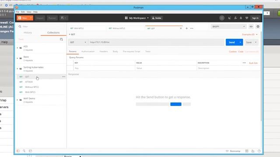Open the GET method dropdown
Viewport: 280px width, 157px height.
pos(78,42)
